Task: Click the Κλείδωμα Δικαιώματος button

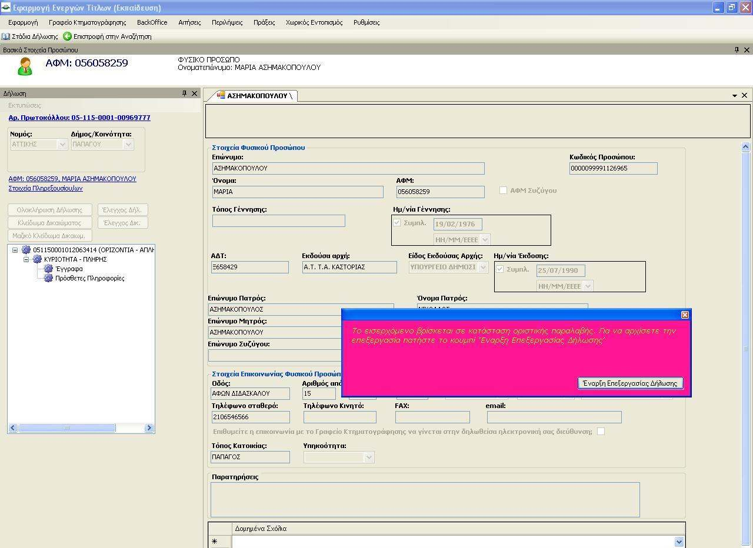Action: (x=49, y=223)
